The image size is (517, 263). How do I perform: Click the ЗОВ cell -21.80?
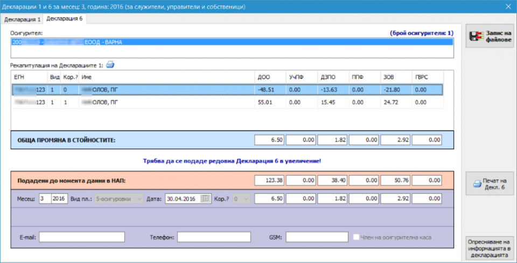396,90
